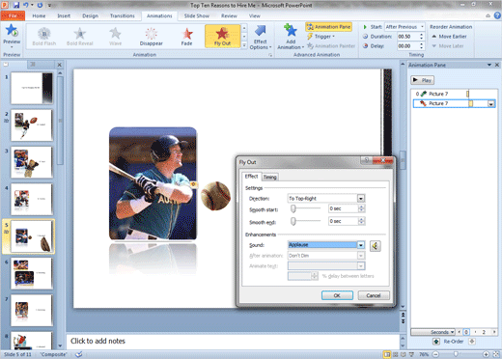Click the Smooth start seconds stepper

pos(361,208)
